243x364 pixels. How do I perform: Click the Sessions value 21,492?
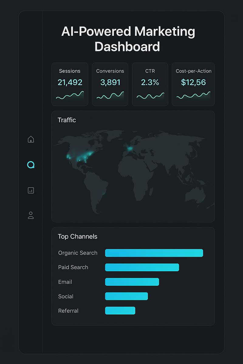[x=70, y=82]
